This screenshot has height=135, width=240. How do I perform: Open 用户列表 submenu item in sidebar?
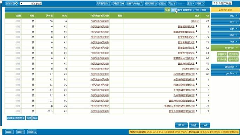point(222,59)
